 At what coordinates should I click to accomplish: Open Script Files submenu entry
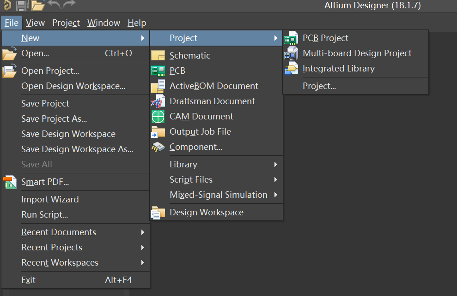coord(216,180)
